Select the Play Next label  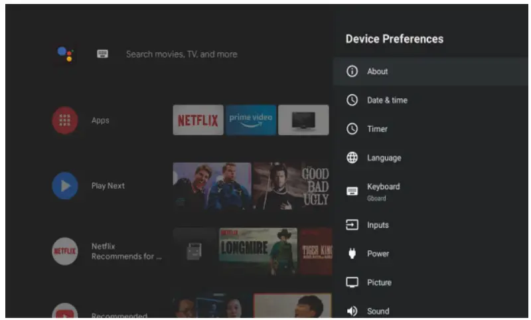tap(108, 186)
